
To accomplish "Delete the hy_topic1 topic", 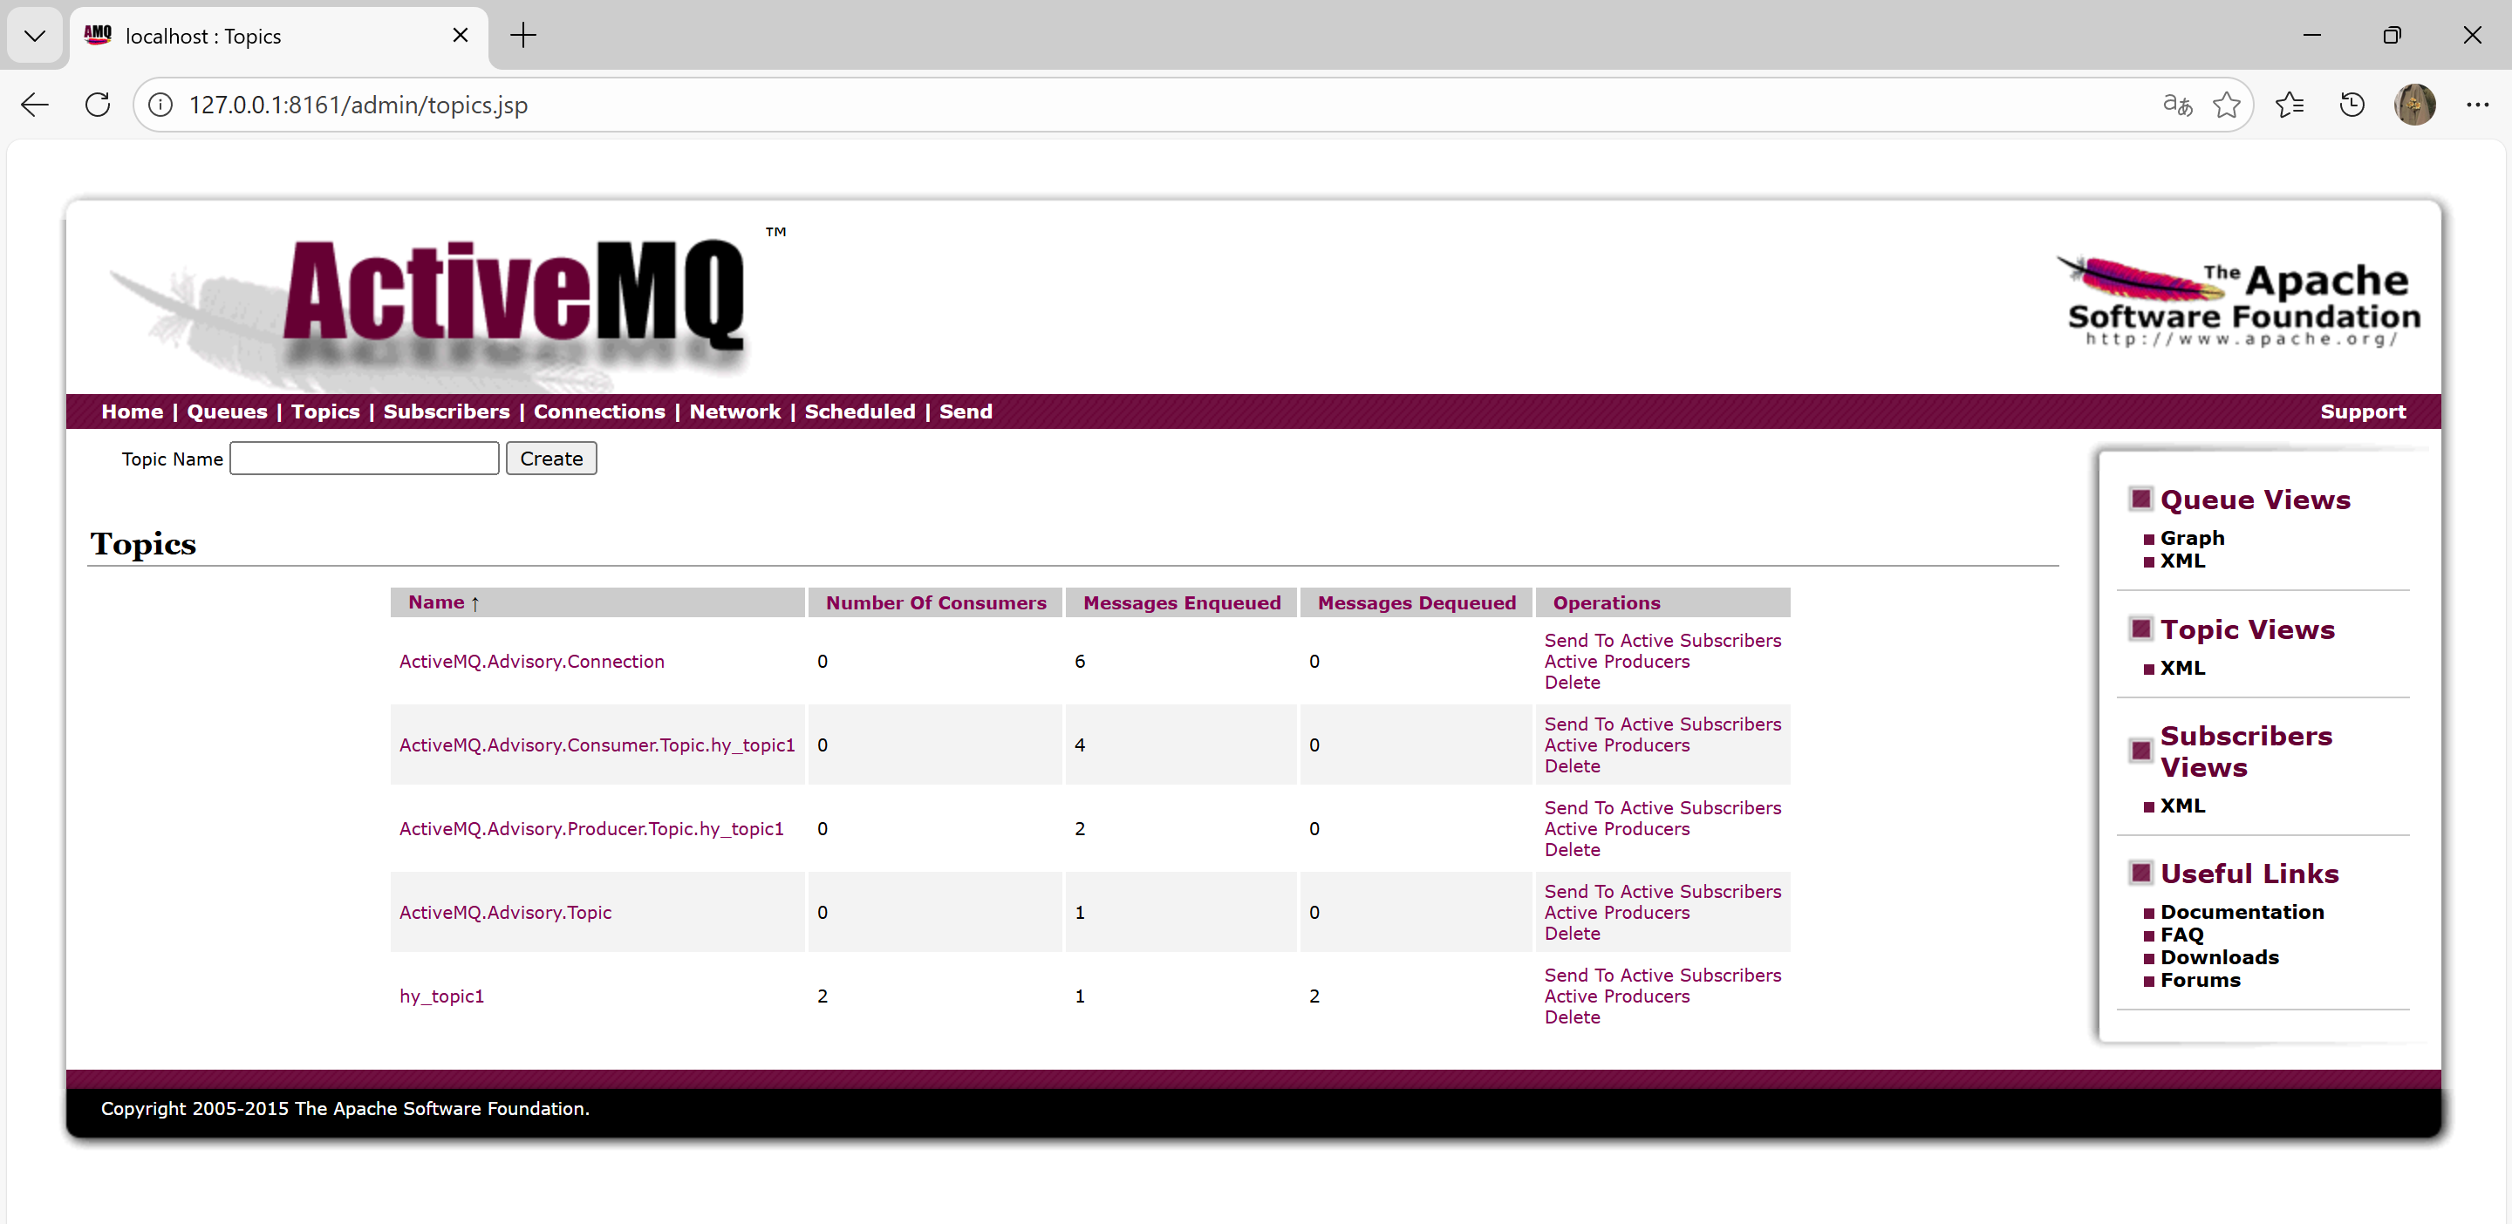I will [x=1571, y=1017].
